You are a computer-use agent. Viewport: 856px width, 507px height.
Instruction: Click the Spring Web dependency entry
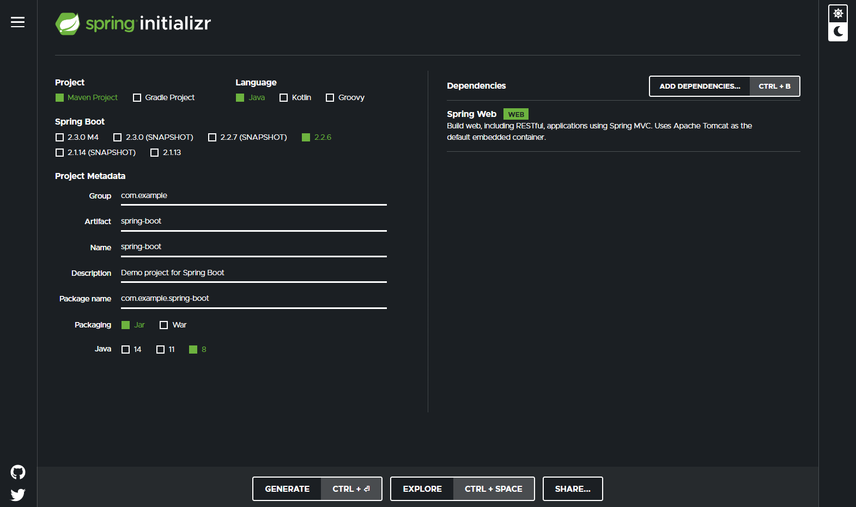[623, 126]
